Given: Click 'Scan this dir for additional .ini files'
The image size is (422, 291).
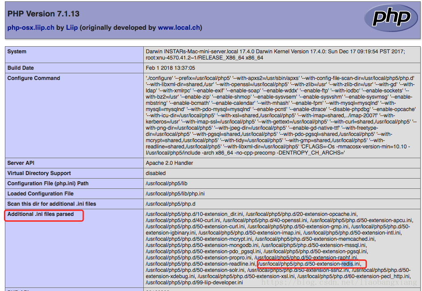Looking at the screenshot, I should [x=52, y=204].
